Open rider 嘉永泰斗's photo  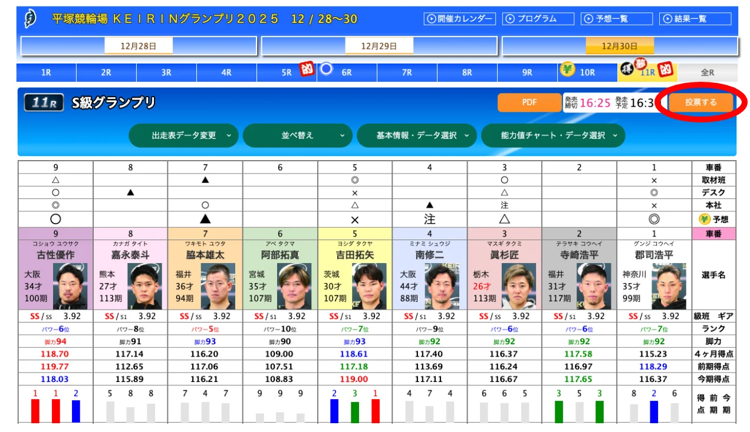[145, 286]
